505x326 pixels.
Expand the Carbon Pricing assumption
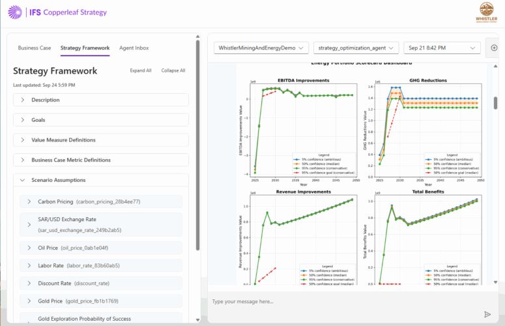pyautogui.click(x=29, y=202)
